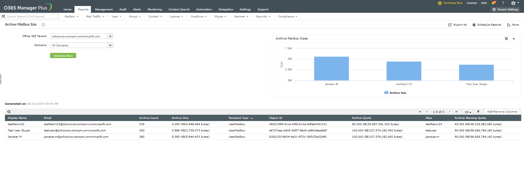The width and height of the screenshot is (524, 172).
Task: Open the Mailbox reports menu
Action: coord(71,17)
